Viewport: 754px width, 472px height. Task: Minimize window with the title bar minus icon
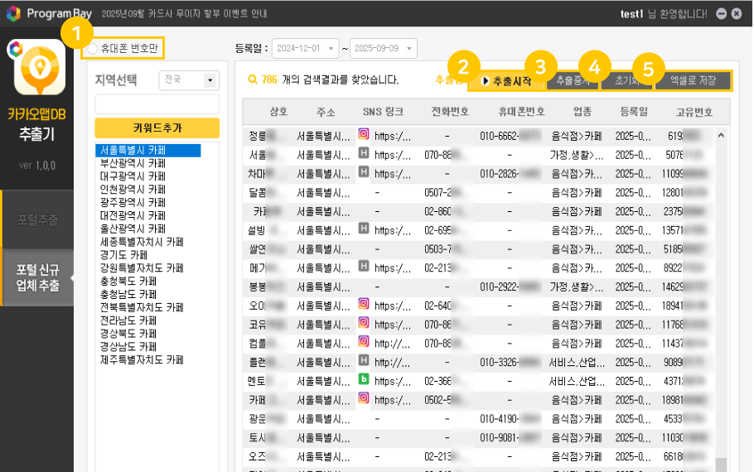coord(723,14)
